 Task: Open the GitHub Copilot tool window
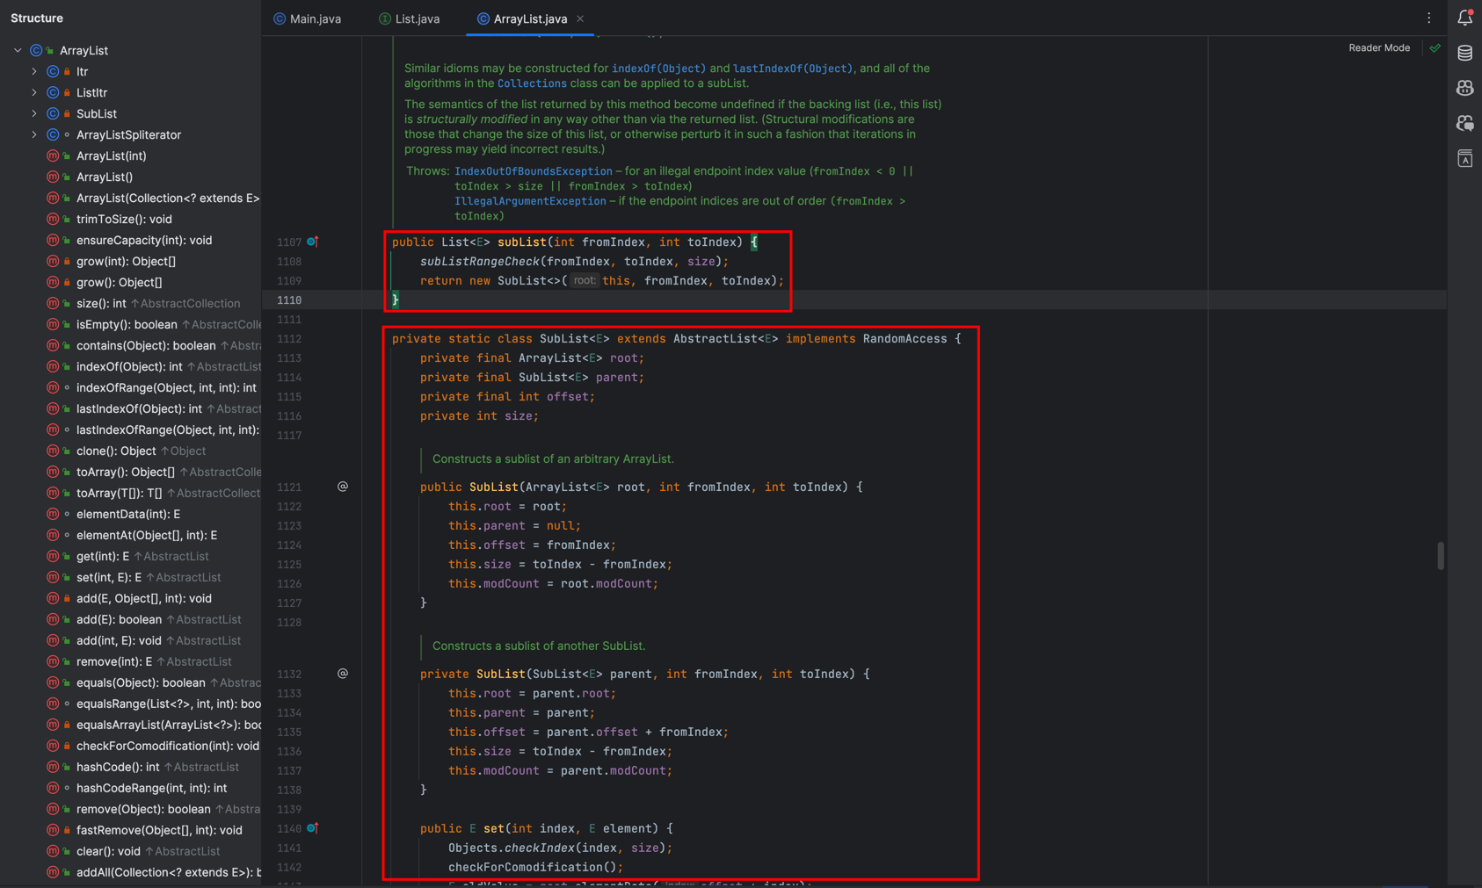pos(1464,89)
